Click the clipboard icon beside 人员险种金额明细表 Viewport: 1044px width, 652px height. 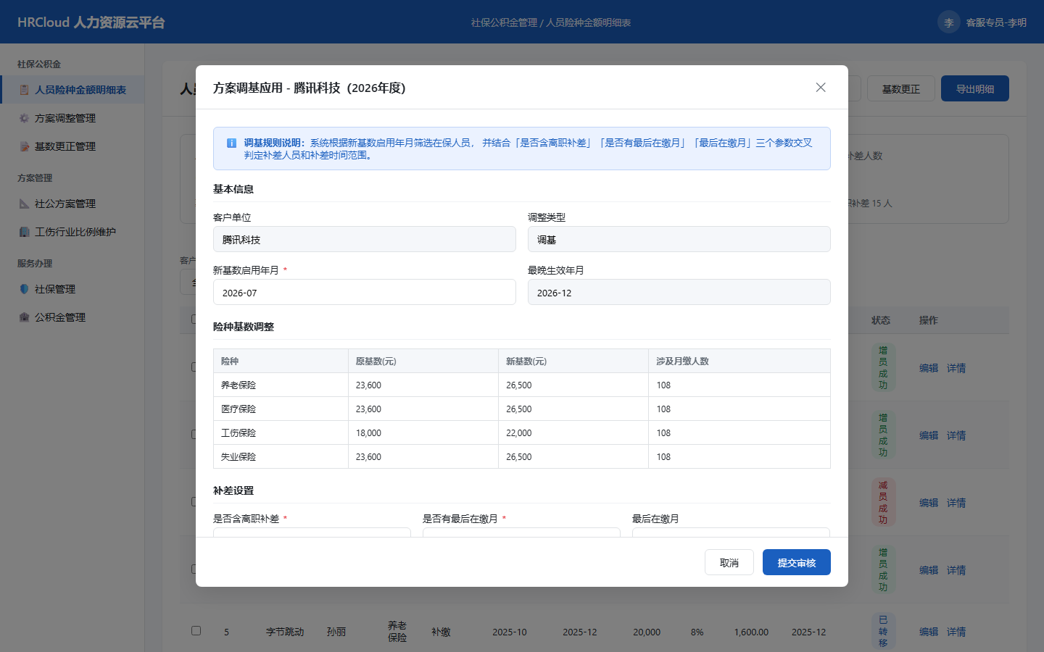tap(24, 90)
